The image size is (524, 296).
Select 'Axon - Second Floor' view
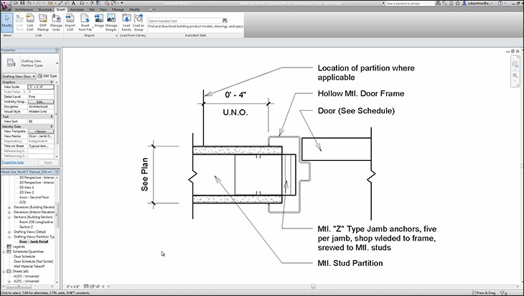pos(34,198)
